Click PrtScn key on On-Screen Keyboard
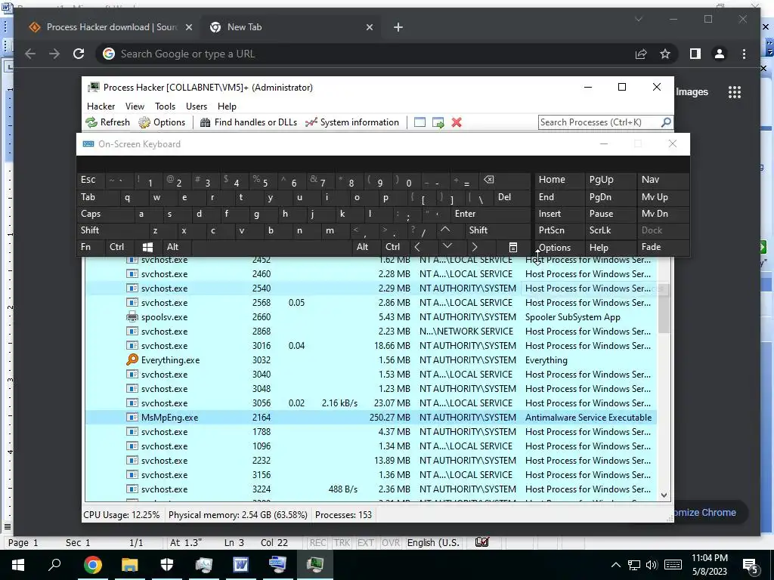The image size is (774, 580). click(560, 230)
